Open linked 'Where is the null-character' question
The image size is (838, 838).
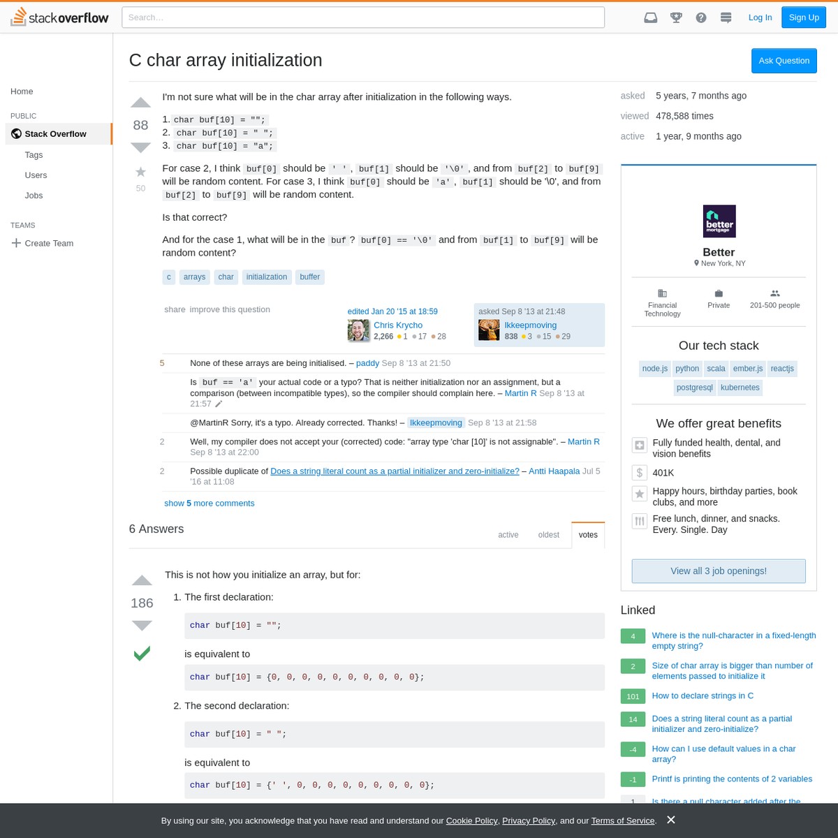coord(734,640)
